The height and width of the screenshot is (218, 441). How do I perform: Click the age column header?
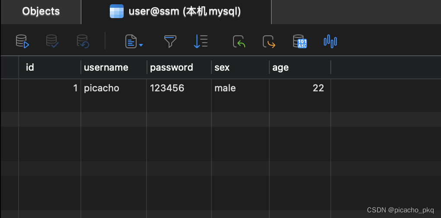pyautogui.click(x=300, y=67)
